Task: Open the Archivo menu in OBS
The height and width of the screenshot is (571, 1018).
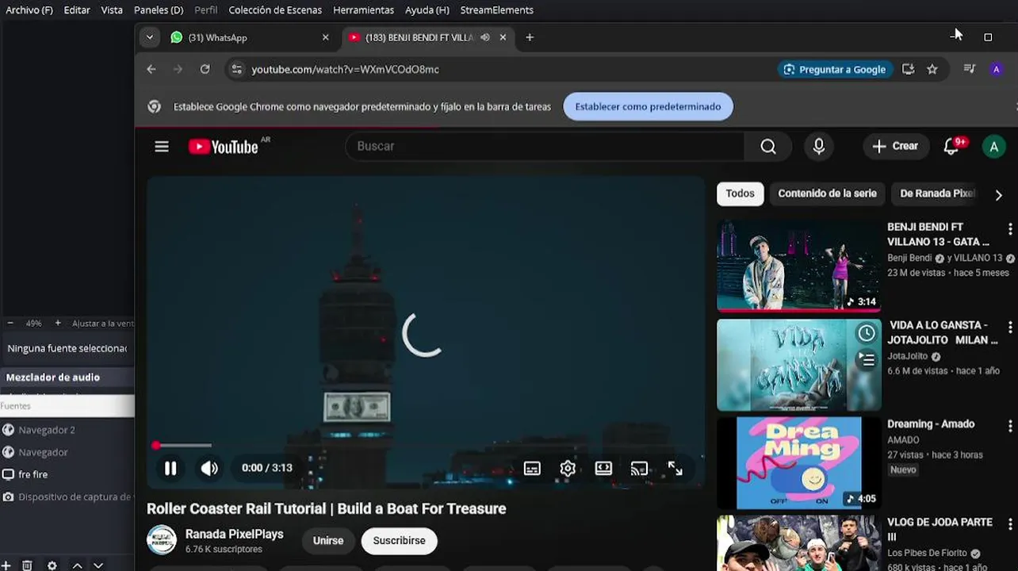Action: click(x=29, y=10)
